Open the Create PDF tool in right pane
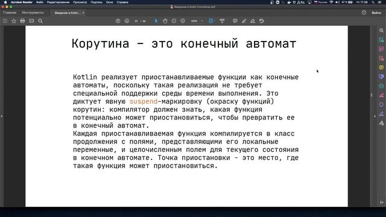This screenshot has height=217, width=386. [x=381, y=58]
